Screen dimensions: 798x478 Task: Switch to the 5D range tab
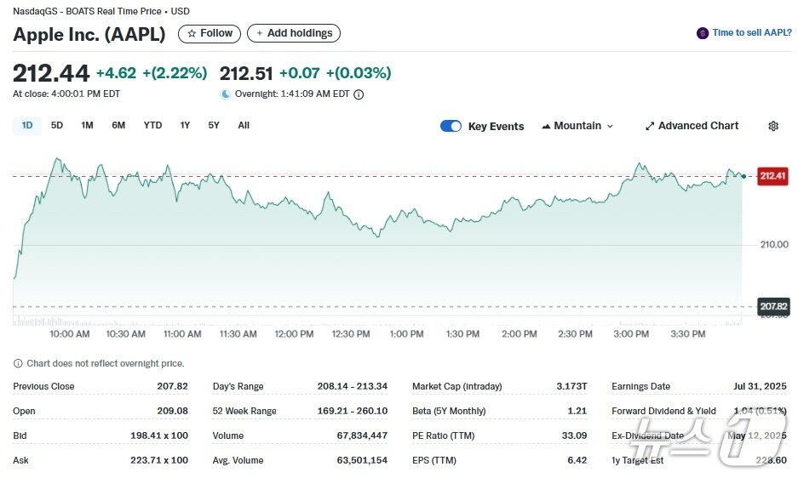point(57,126)
